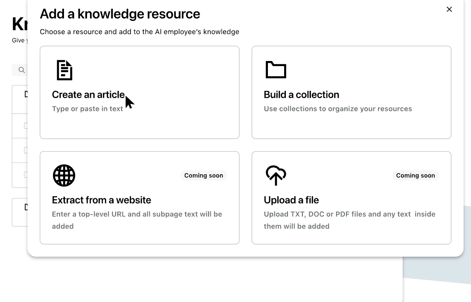
Task: Choose the 'Build a collection' title
Action: 301,95
